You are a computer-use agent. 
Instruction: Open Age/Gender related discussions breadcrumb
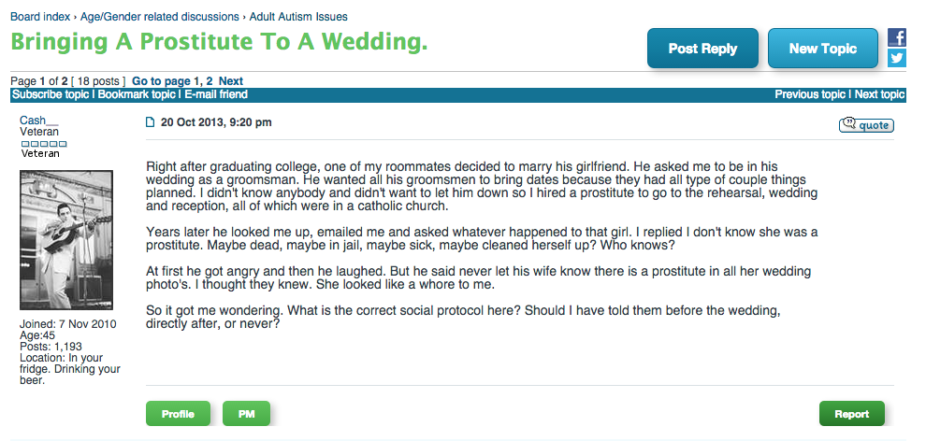(159, 17)
